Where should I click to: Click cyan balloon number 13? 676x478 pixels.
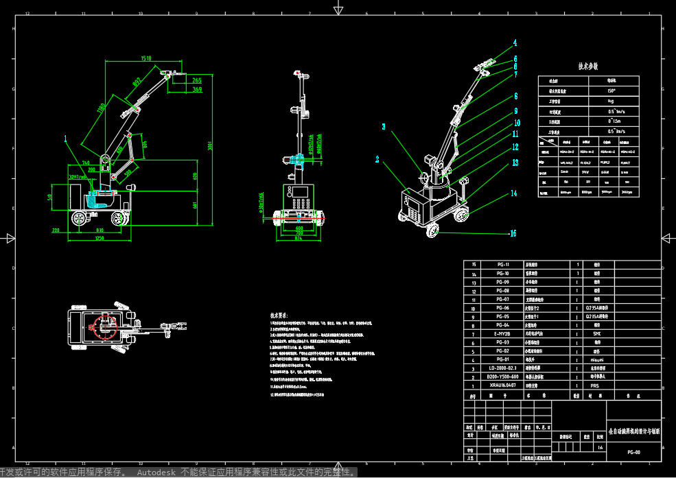(x=515, y=163)
